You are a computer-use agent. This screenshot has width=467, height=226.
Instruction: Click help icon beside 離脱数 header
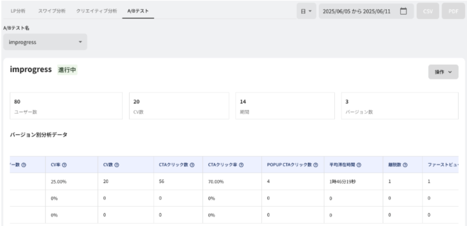(405, 164)
